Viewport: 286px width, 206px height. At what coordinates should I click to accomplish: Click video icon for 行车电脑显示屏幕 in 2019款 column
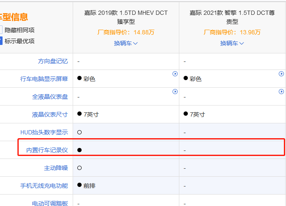pyautogui.click(x=175, y=74)
